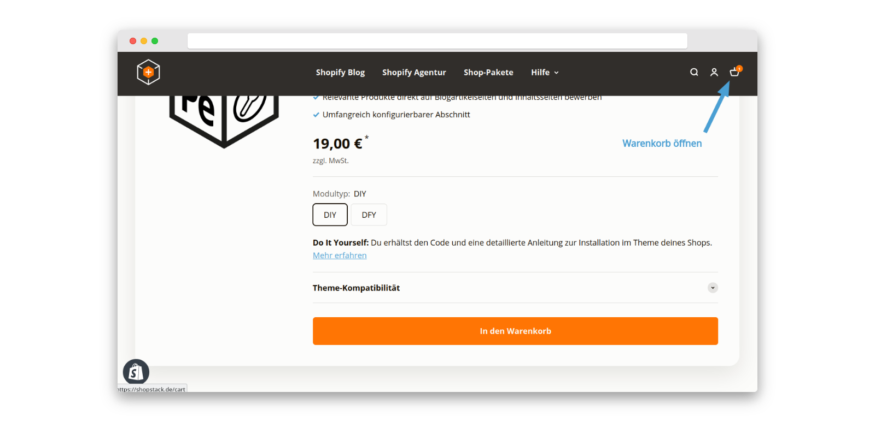Follow the Mehr erfahren link
Viewport: 875px width, 422px height.
340,255
